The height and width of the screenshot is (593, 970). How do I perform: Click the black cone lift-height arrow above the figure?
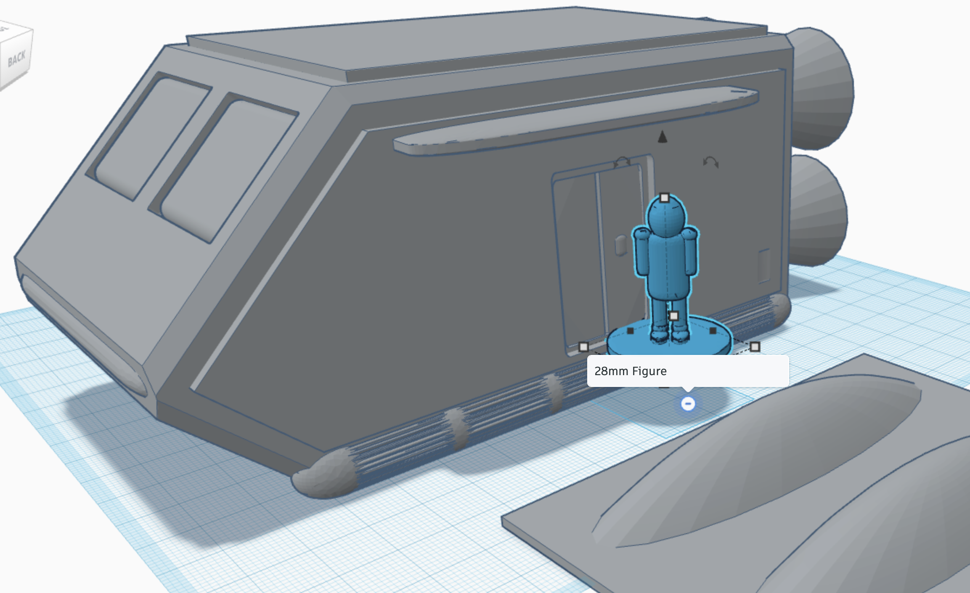coord(663,137)
